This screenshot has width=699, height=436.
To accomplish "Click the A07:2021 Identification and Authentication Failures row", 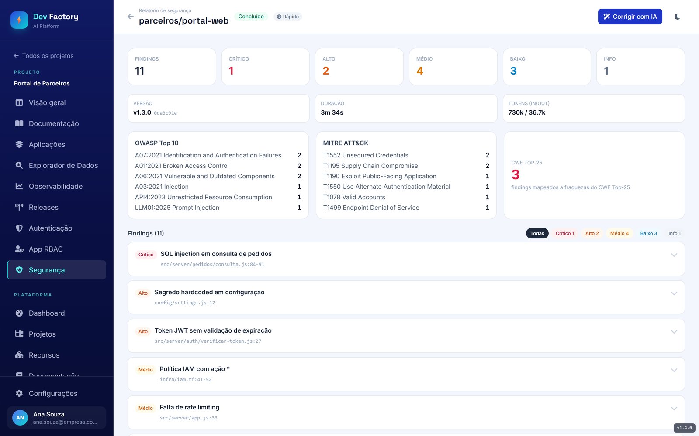I will (218, 155).
